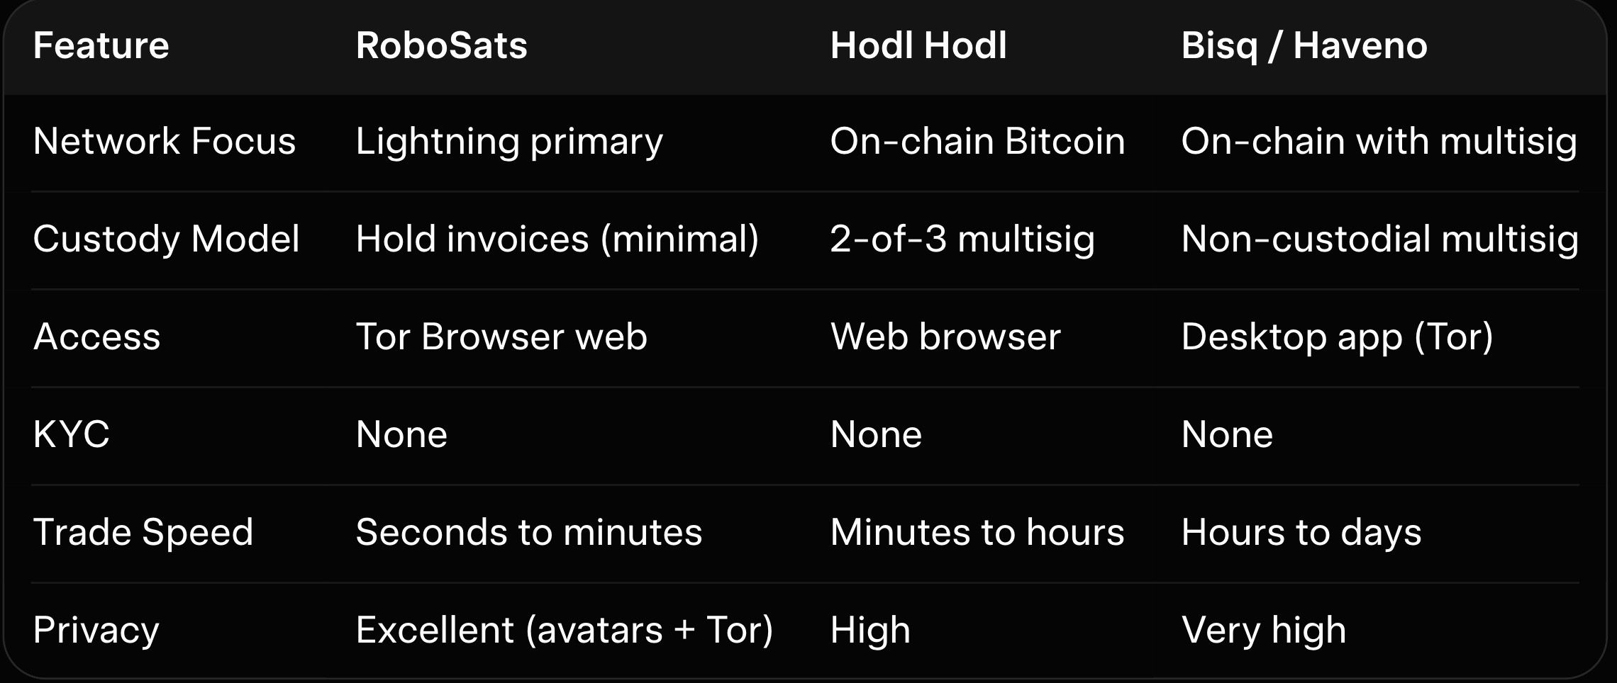
Task: Click the KYC row label
Action: 71,434
